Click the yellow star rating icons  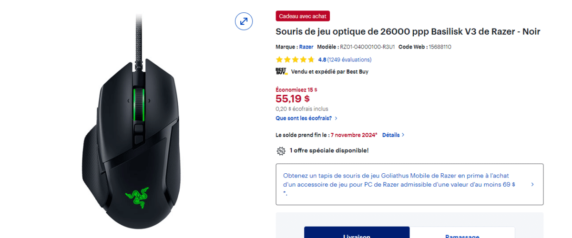pos(295,59)
